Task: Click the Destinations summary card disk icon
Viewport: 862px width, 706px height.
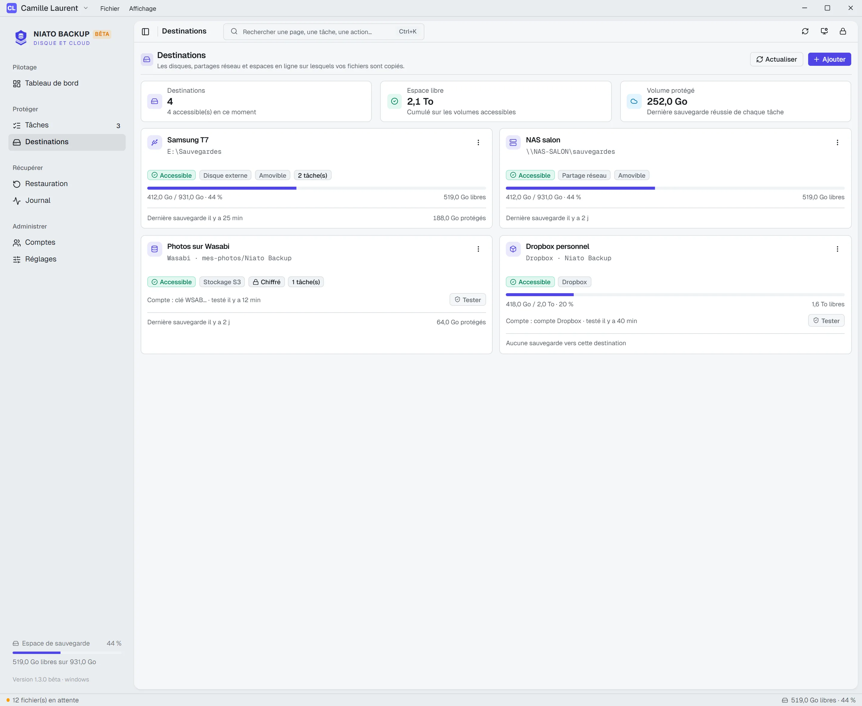Action: coord(154,101)
